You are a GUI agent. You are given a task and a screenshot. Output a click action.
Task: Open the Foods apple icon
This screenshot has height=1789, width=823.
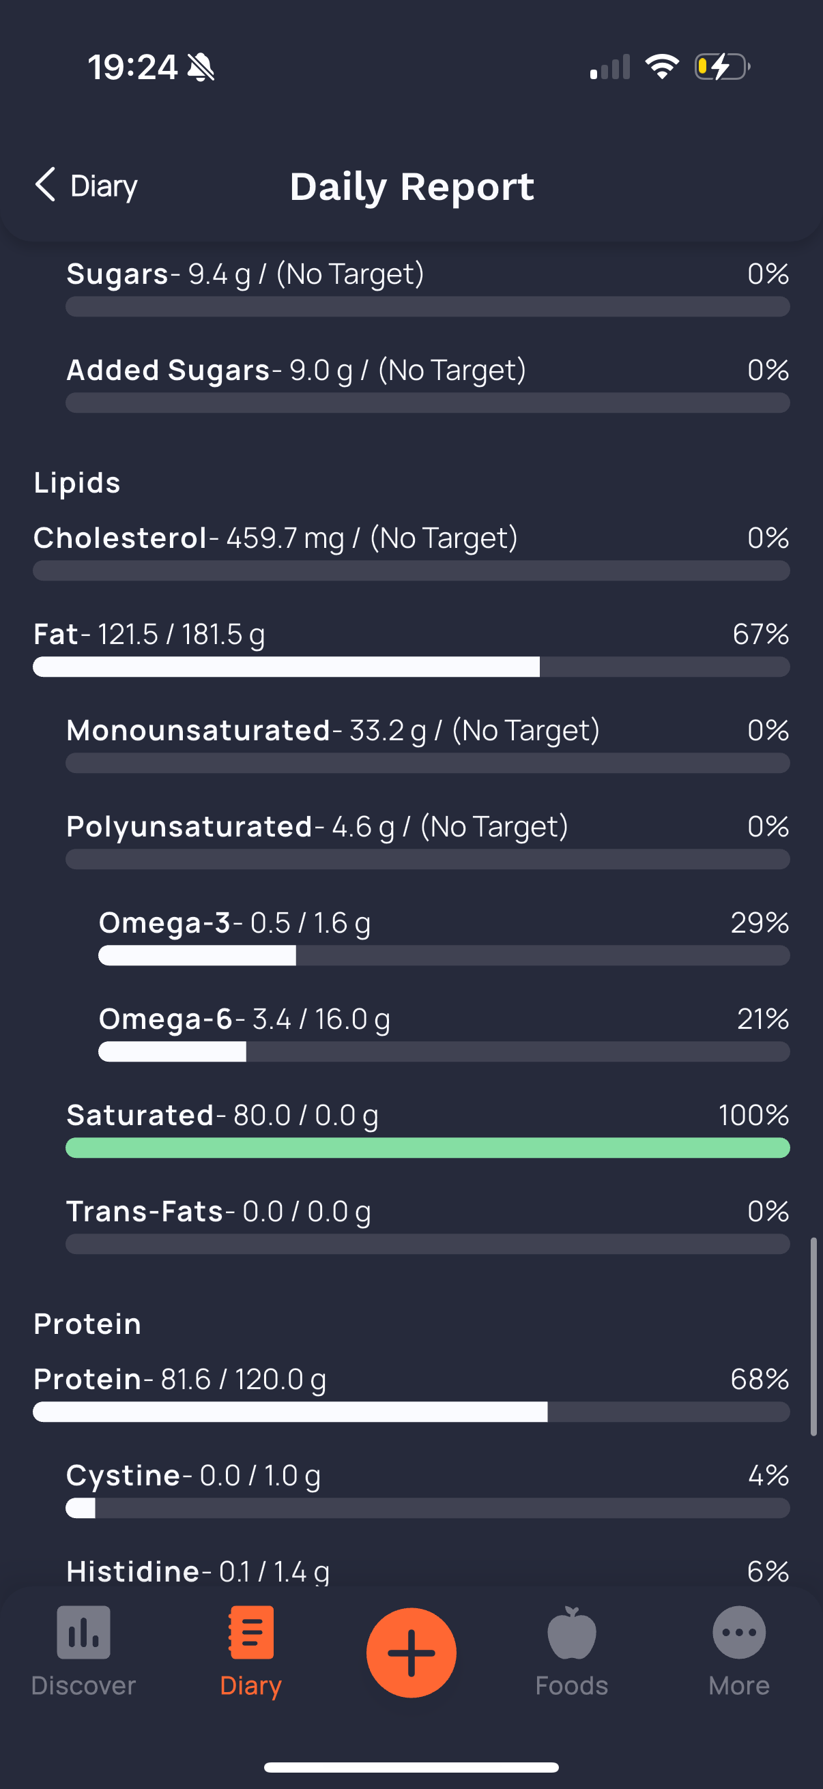(572, 1632)
